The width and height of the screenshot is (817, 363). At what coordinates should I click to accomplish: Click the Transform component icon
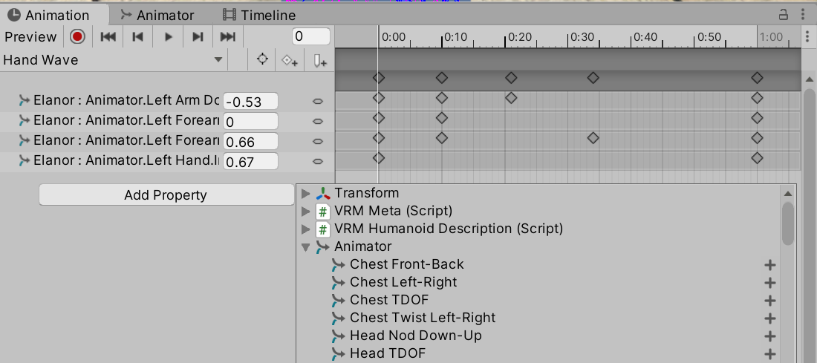[x=323, y=194]
